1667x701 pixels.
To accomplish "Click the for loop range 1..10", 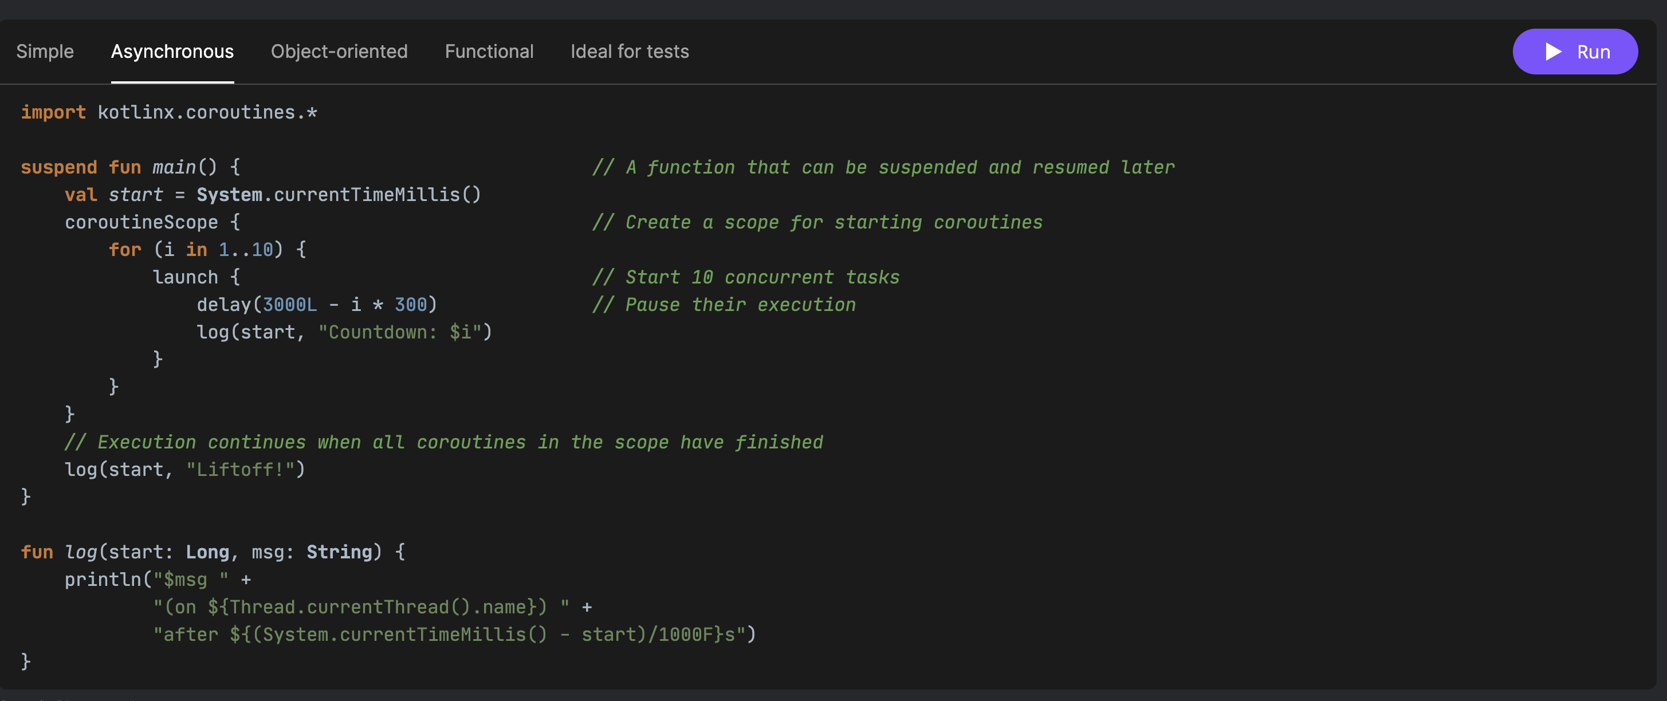I will (x=246, y=250).
